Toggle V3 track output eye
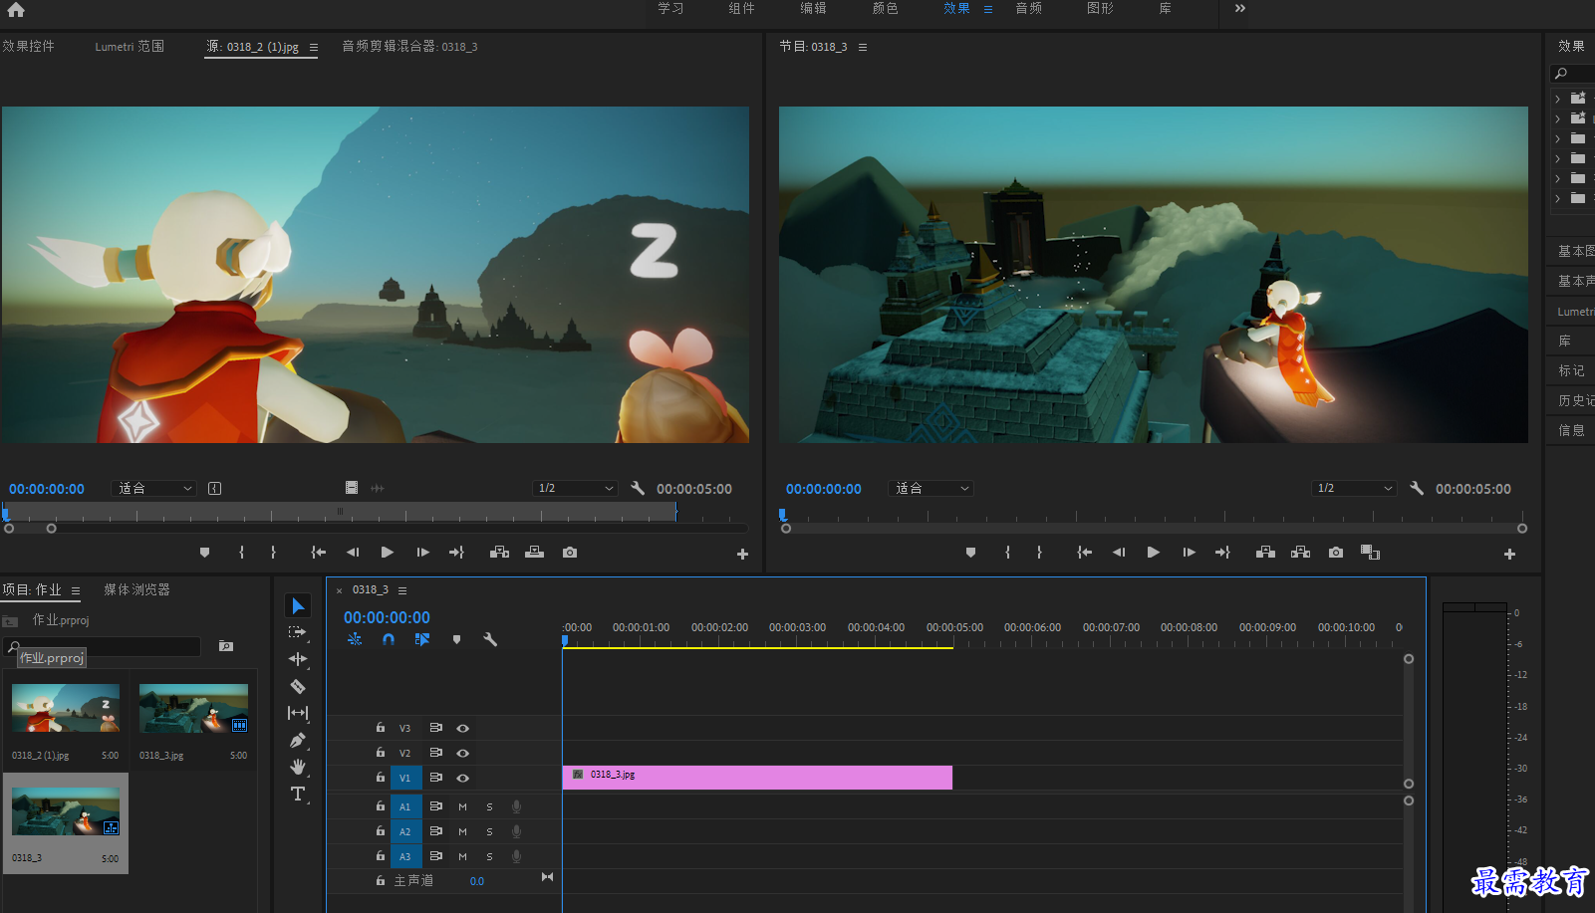The width and height of the screenshot is (1595, 913). [463, 728]
